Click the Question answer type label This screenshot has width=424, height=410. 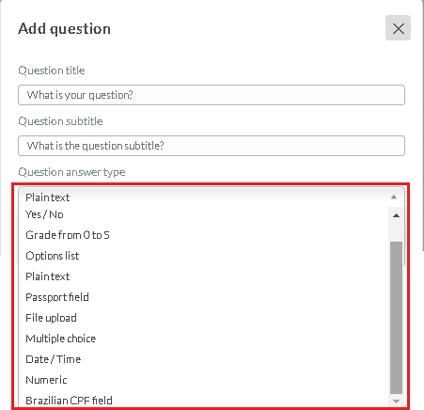click(71, 172)
